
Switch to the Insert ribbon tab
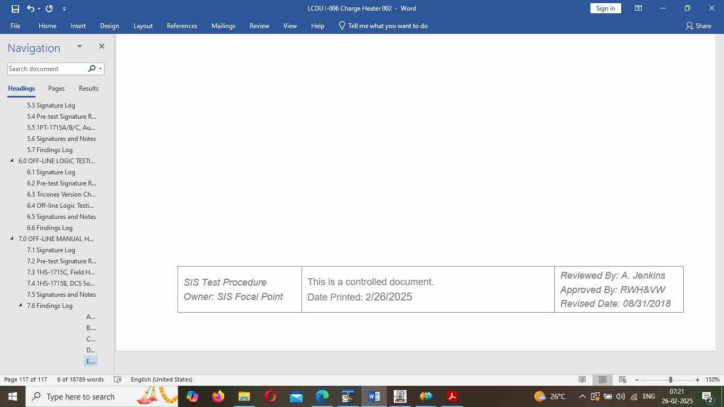pyautogui.click(x=78, y=26)
